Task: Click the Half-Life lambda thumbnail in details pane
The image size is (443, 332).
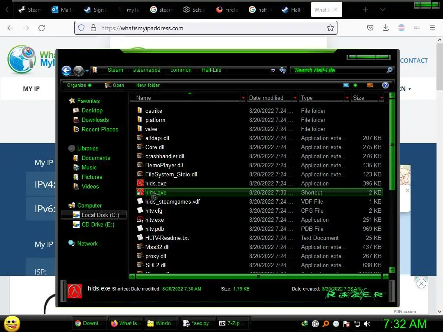Action: click(74, 291)
